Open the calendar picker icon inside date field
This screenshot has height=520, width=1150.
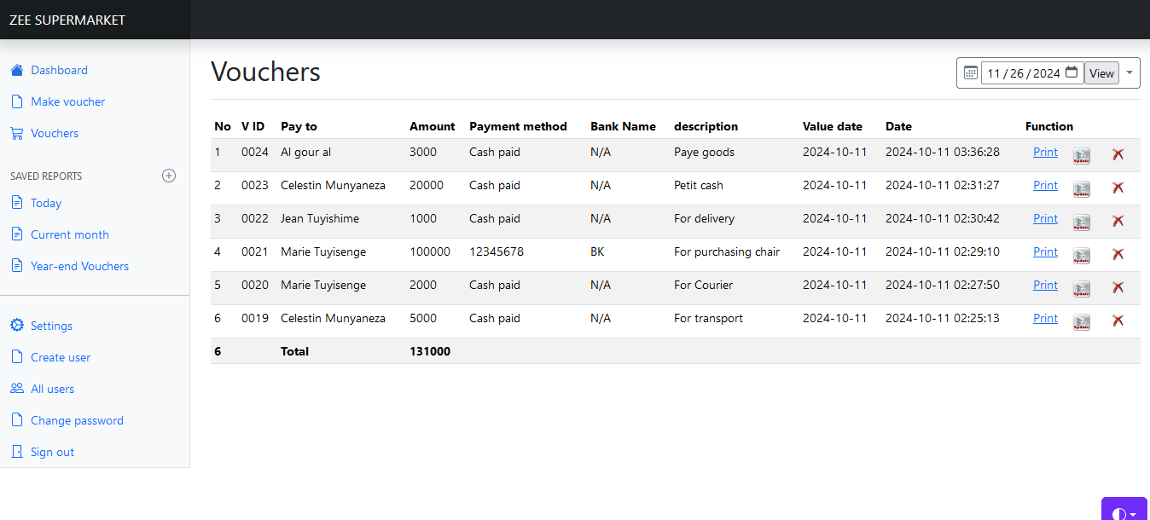coord(1072,72)
